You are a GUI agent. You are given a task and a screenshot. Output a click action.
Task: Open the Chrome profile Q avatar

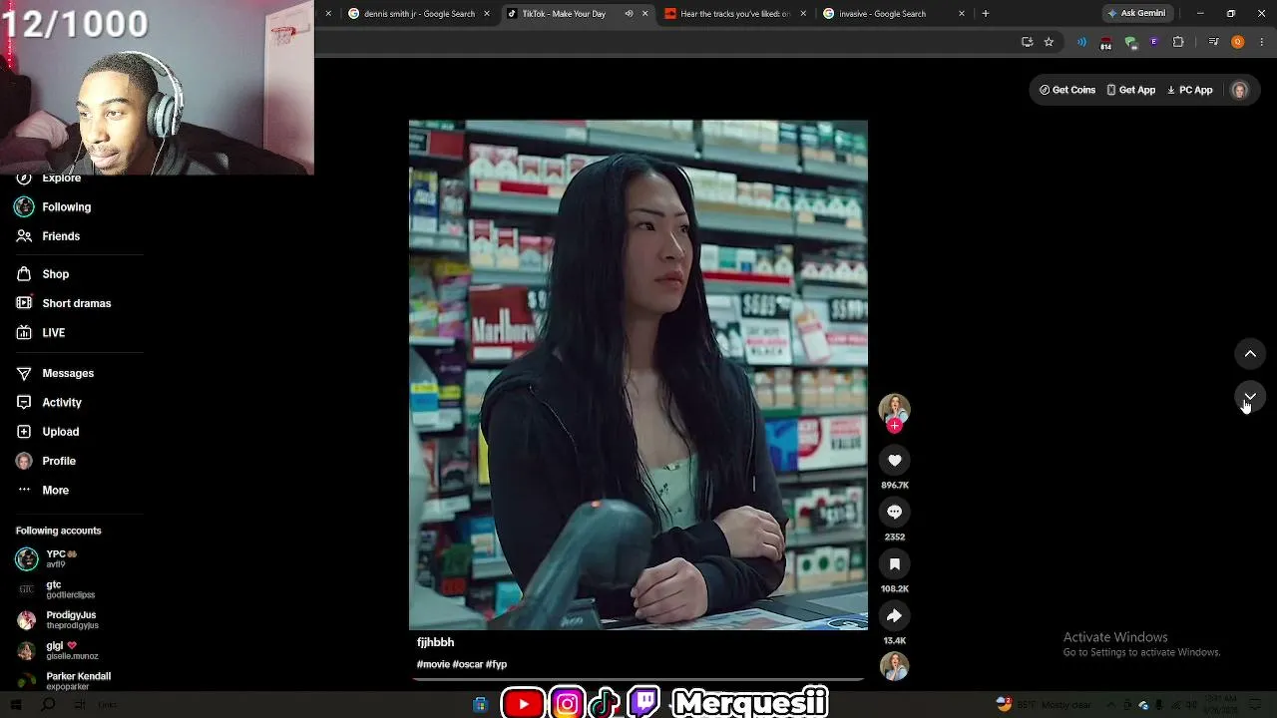[1238, 42]
